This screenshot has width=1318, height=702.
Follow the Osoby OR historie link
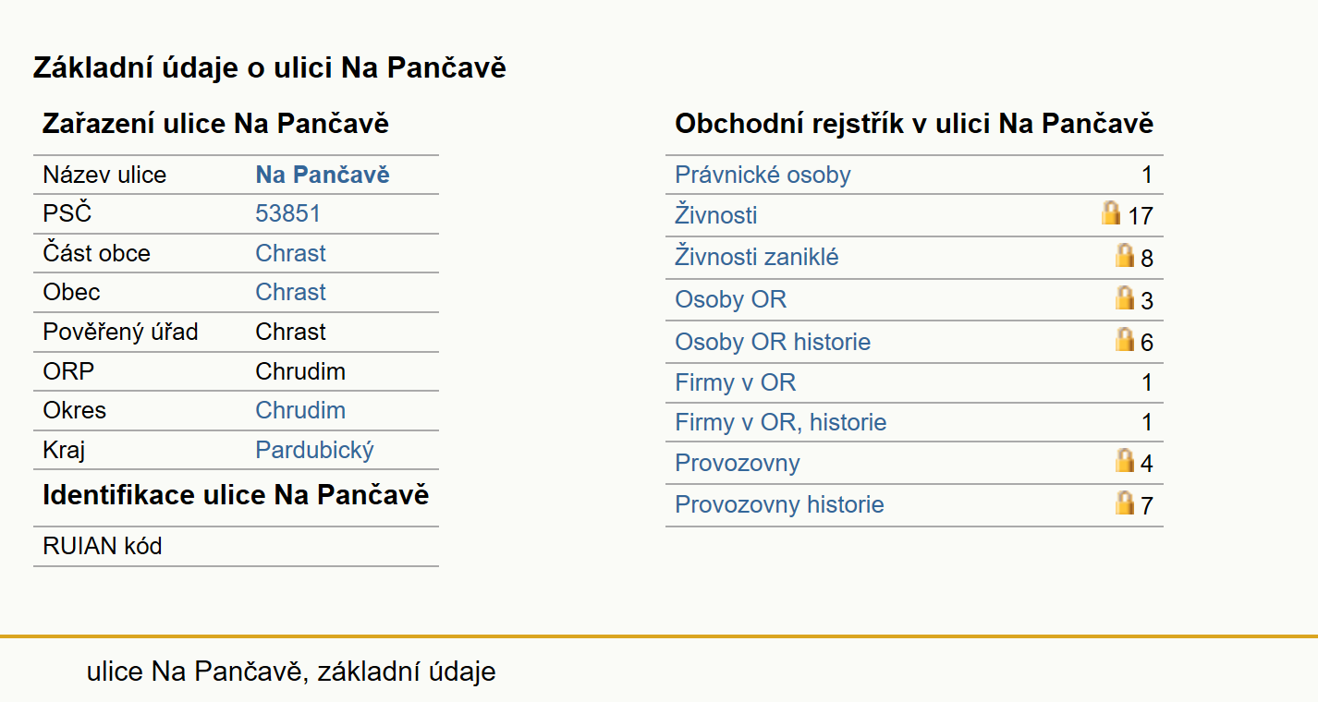(x=773, y=342)
